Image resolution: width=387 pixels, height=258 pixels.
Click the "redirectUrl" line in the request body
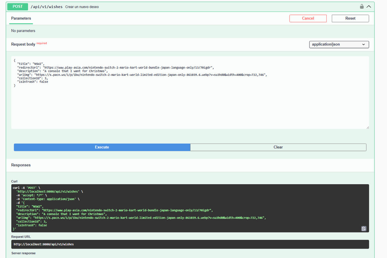coord(116,68)
